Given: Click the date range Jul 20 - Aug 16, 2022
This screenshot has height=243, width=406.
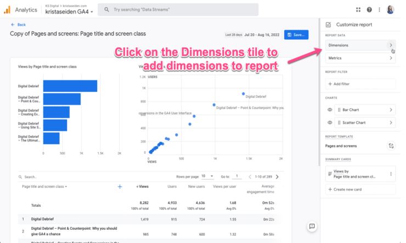Looking at the screenshot, I should click(x=262, y=35).
